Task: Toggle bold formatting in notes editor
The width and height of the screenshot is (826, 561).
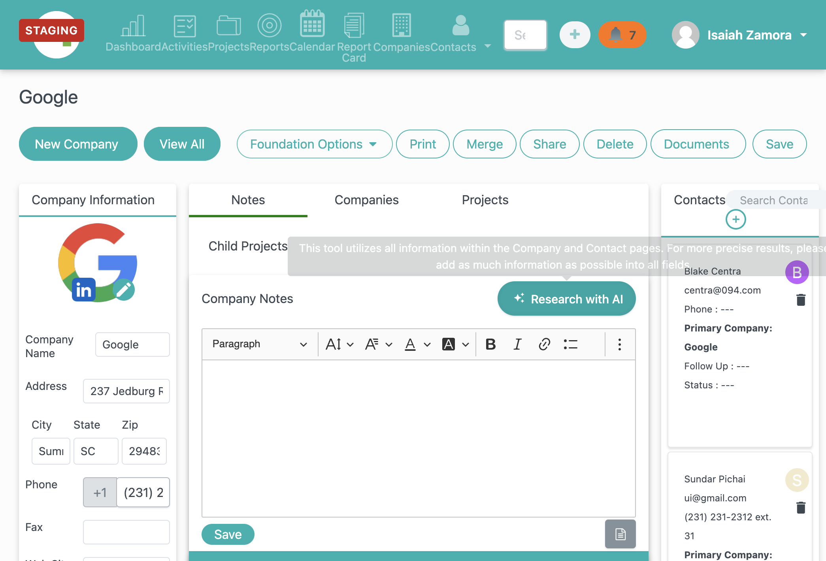Action: point(490,345)
